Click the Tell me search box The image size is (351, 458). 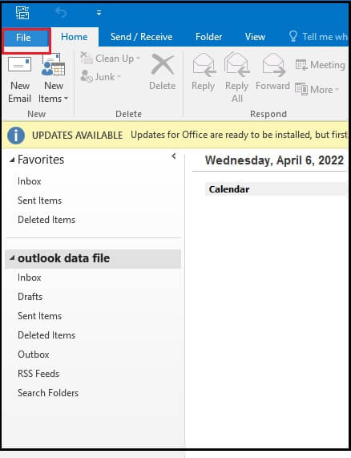[x=318, y=37]
